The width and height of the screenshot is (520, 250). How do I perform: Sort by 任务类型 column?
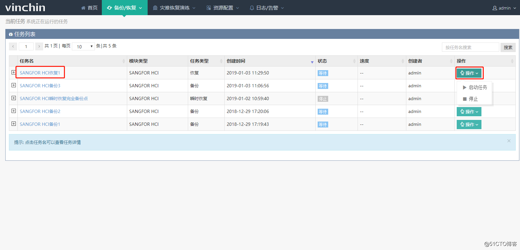tap(206, 61)
